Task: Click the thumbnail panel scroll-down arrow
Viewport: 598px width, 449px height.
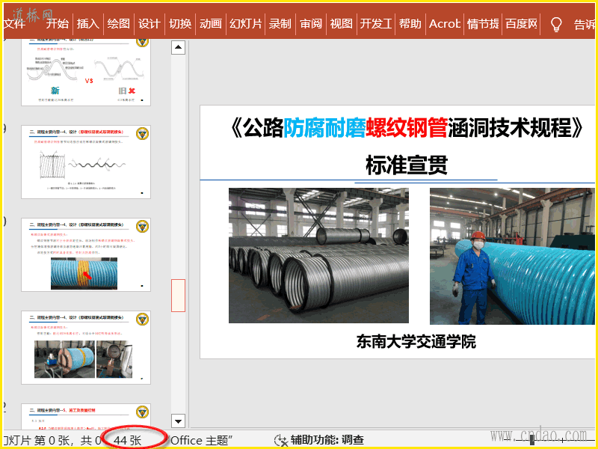Action: pos(178,421)
